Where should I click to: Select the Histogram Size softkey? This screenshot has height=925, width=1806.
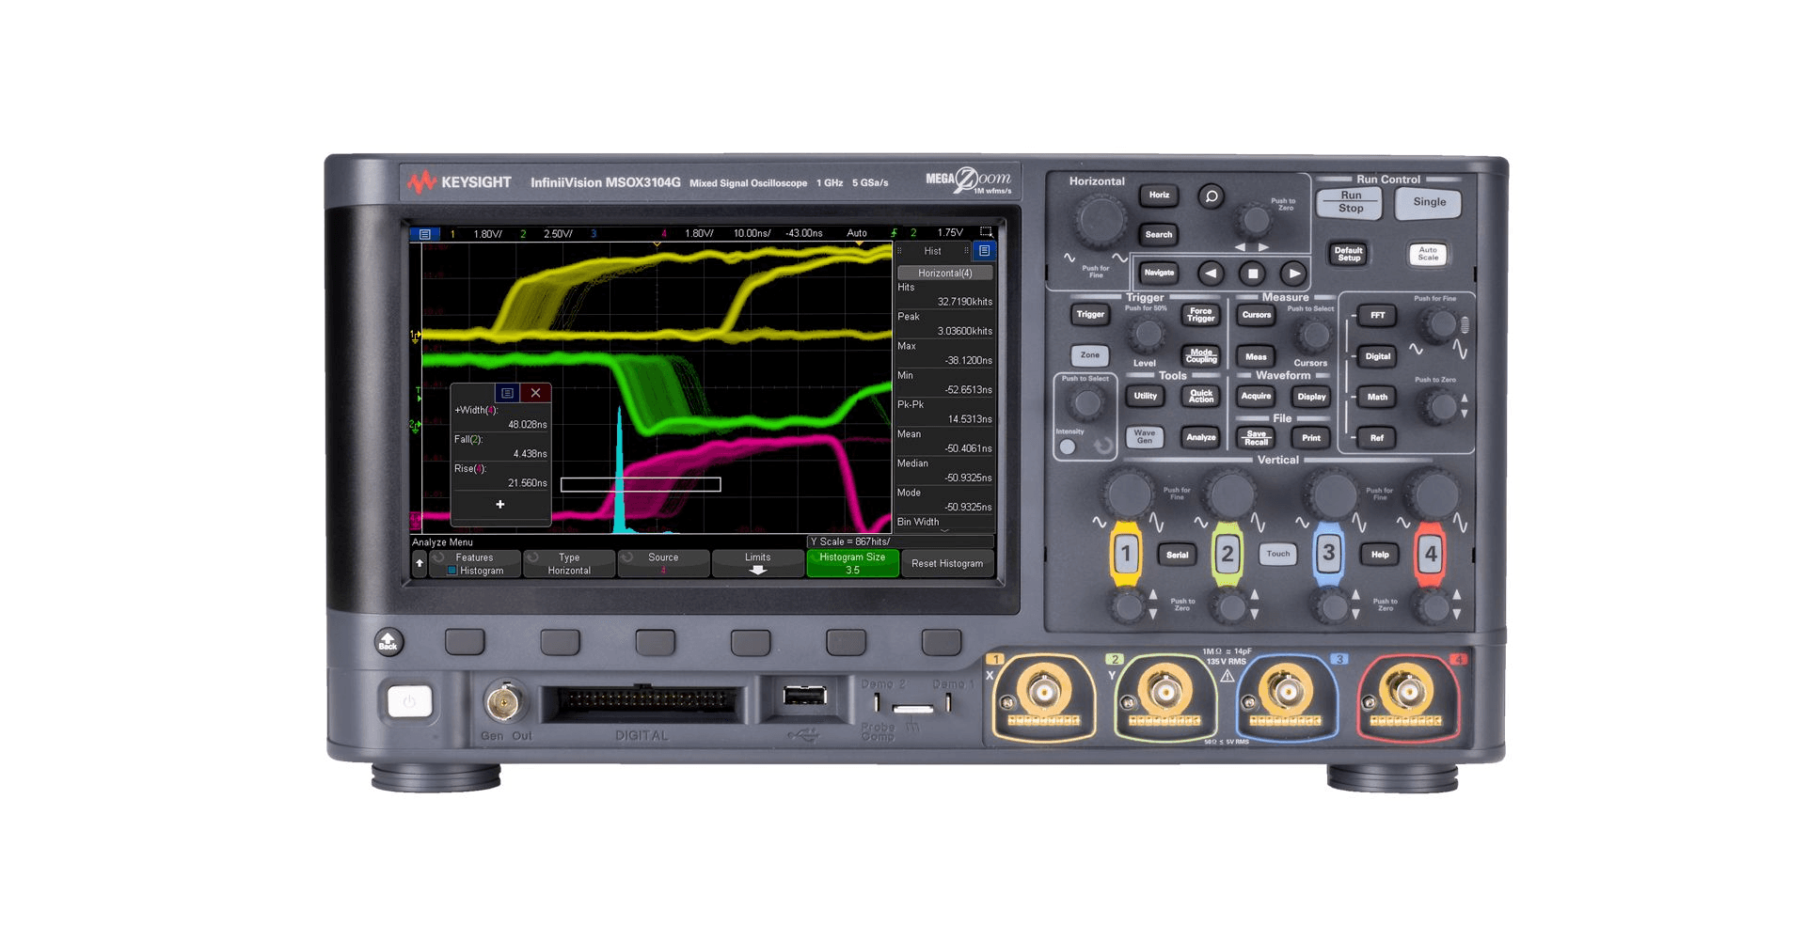pyautogui.click(x=852, y=563)
